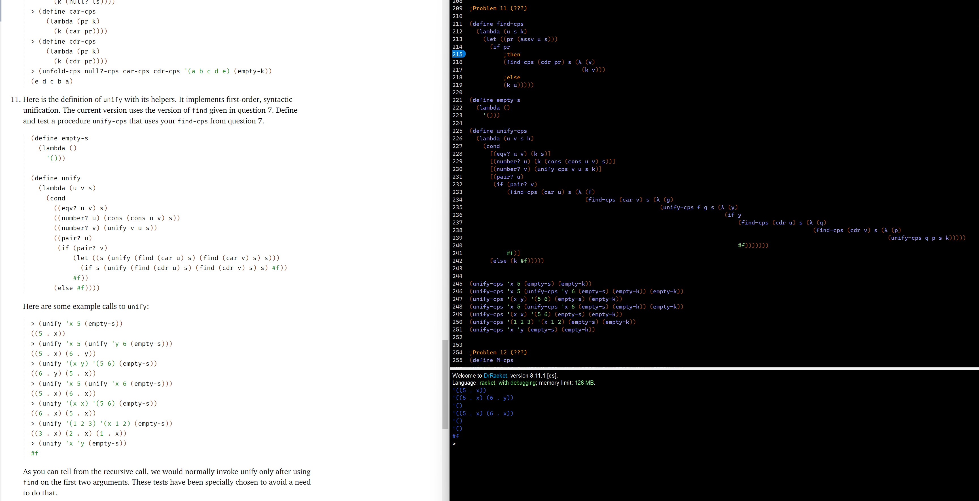The height and width of the screenshot is (501, 979).
Task: Click the #f result in the interactions window
Action: click(455, 436)
